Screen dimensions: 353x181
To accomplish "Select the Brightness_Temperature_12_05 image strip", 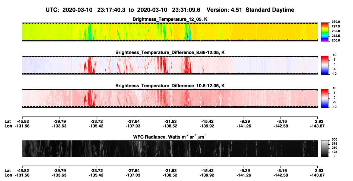I will tap(170, 32).
